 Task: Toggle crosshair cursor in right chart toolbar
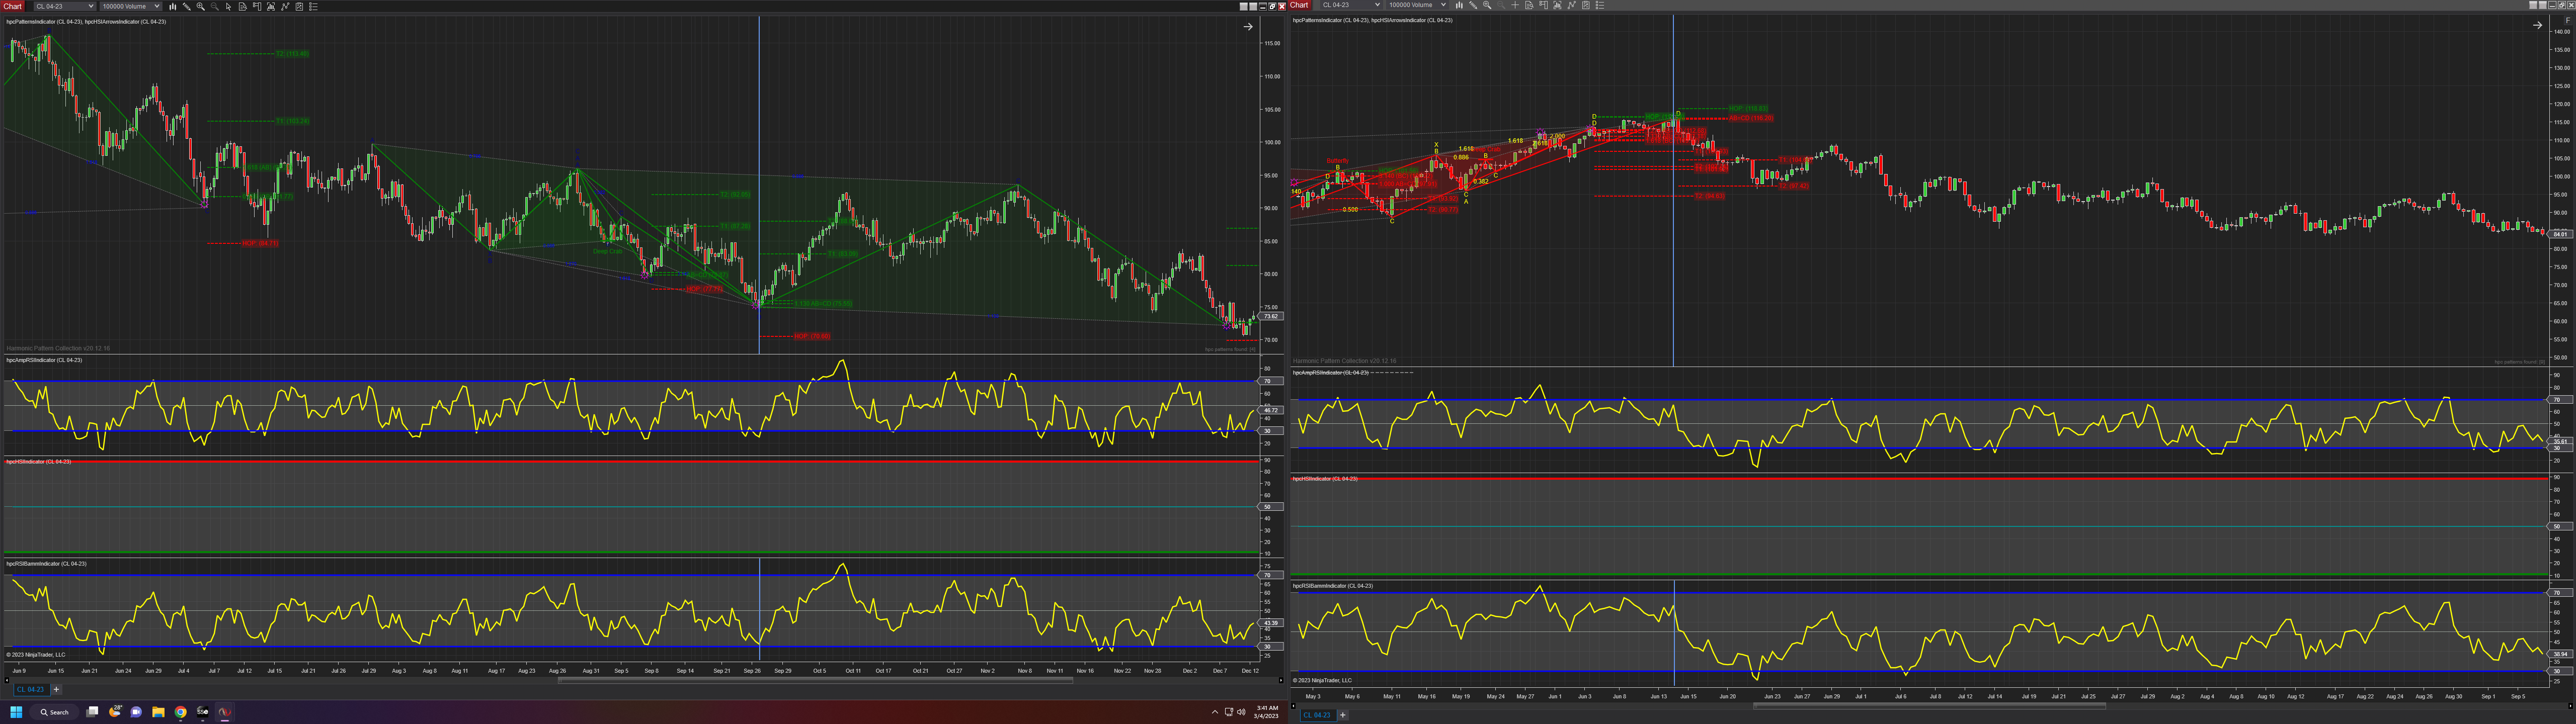1515,5
